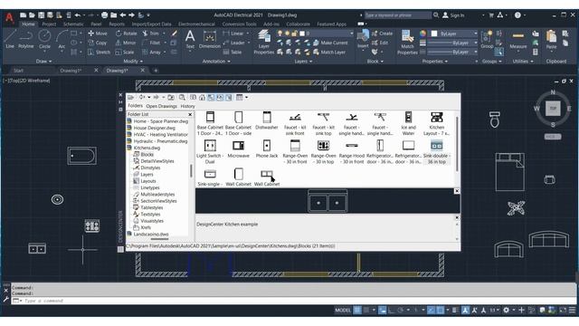579x326 pixels.
Task: Click the Paste clipboard button
Action: (x=551, y=39)
